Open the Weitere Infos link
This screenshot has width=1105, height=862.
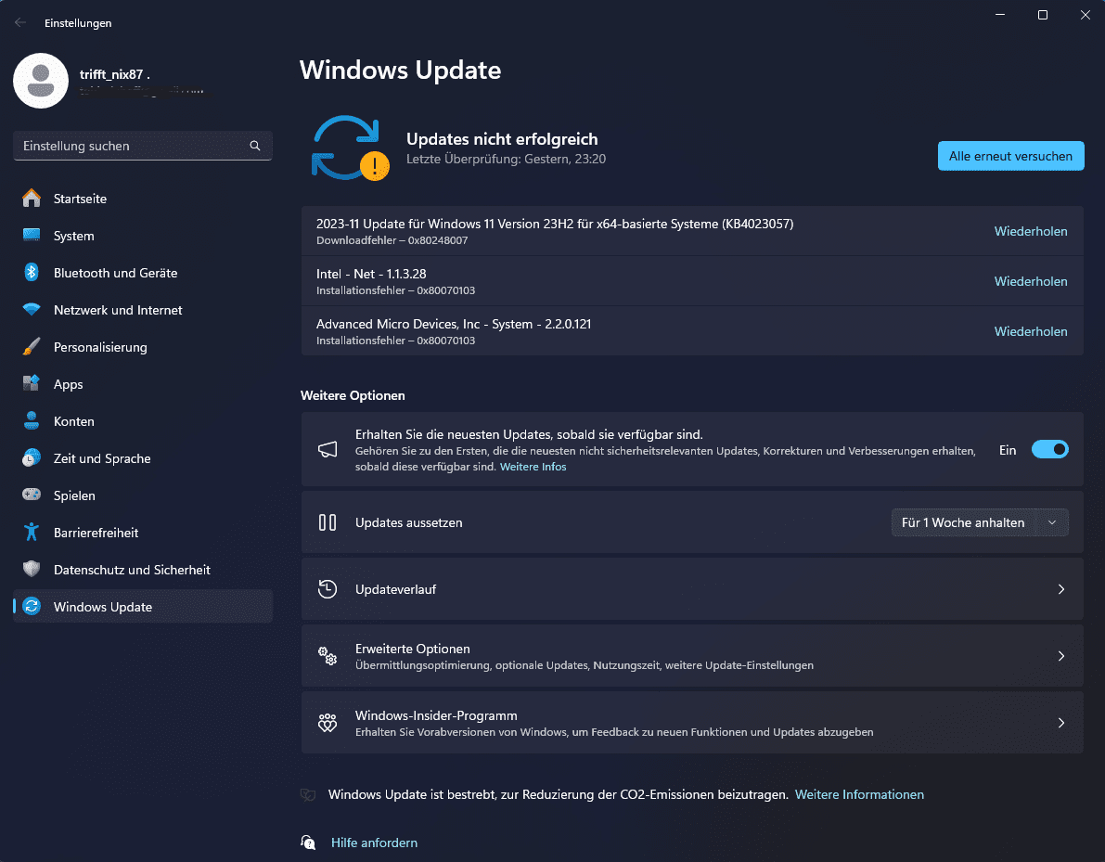click(x=533, y=467)
